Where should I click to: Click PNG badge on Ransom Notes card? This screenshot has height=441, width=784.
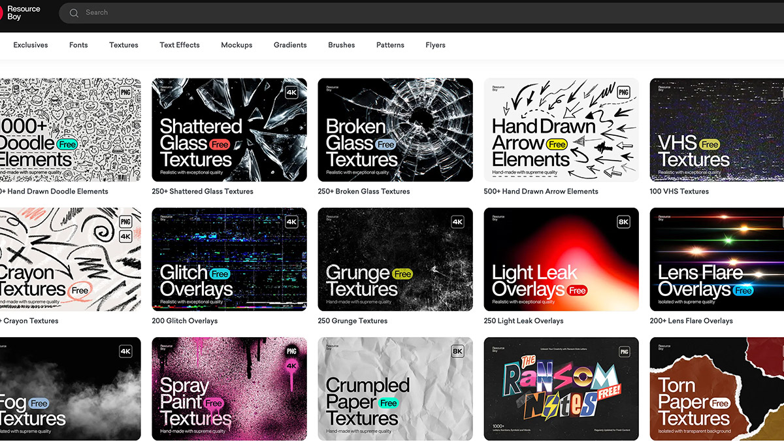point(623,351)
